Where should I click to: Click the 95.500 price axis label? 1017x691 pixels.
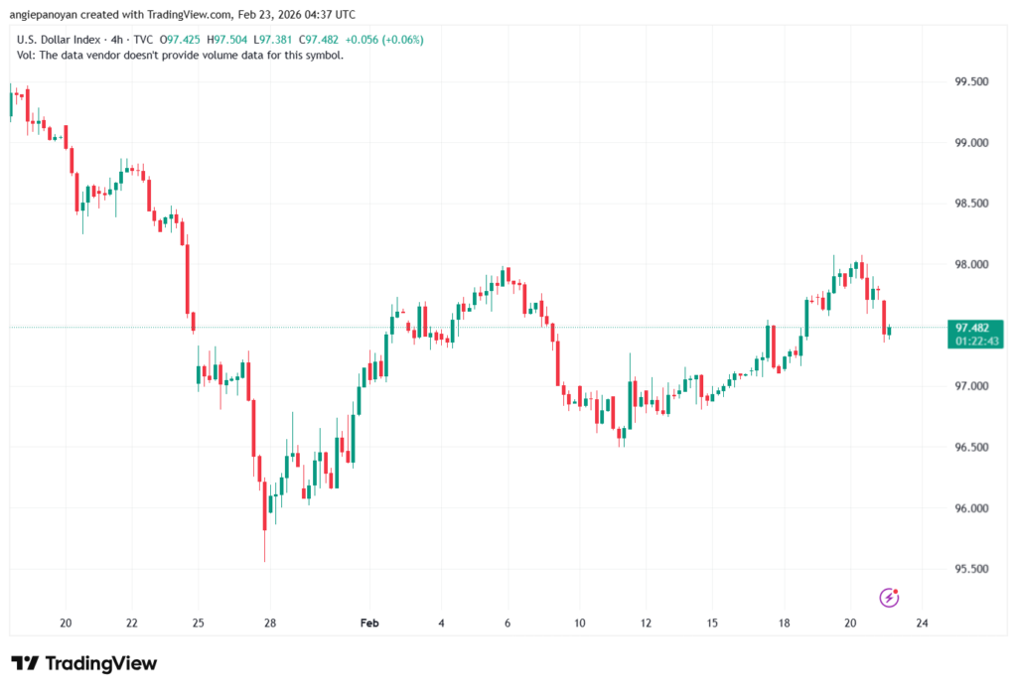click(x=970, y=569)
